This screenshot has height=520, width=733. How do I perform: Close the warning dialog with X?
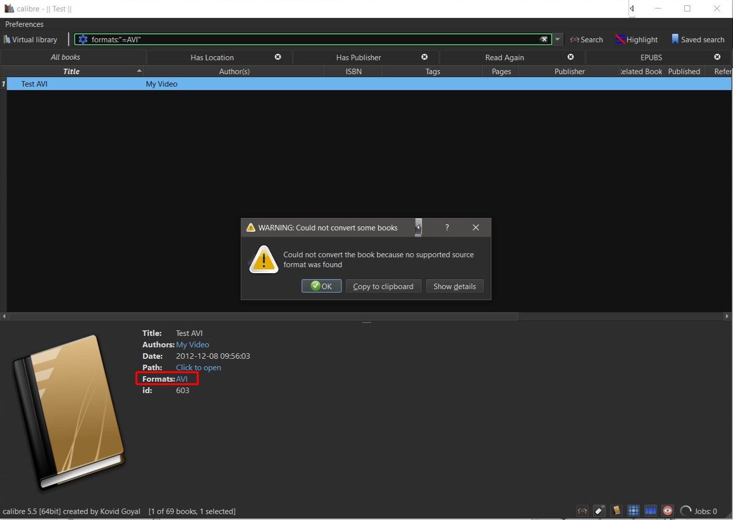(x=476, y=227)
